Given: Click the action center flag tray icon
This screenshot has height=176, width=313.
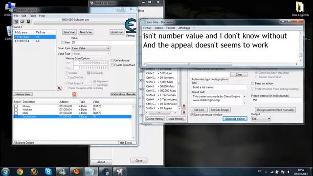Looking at the screenshot, I should (x=283, y=172).
